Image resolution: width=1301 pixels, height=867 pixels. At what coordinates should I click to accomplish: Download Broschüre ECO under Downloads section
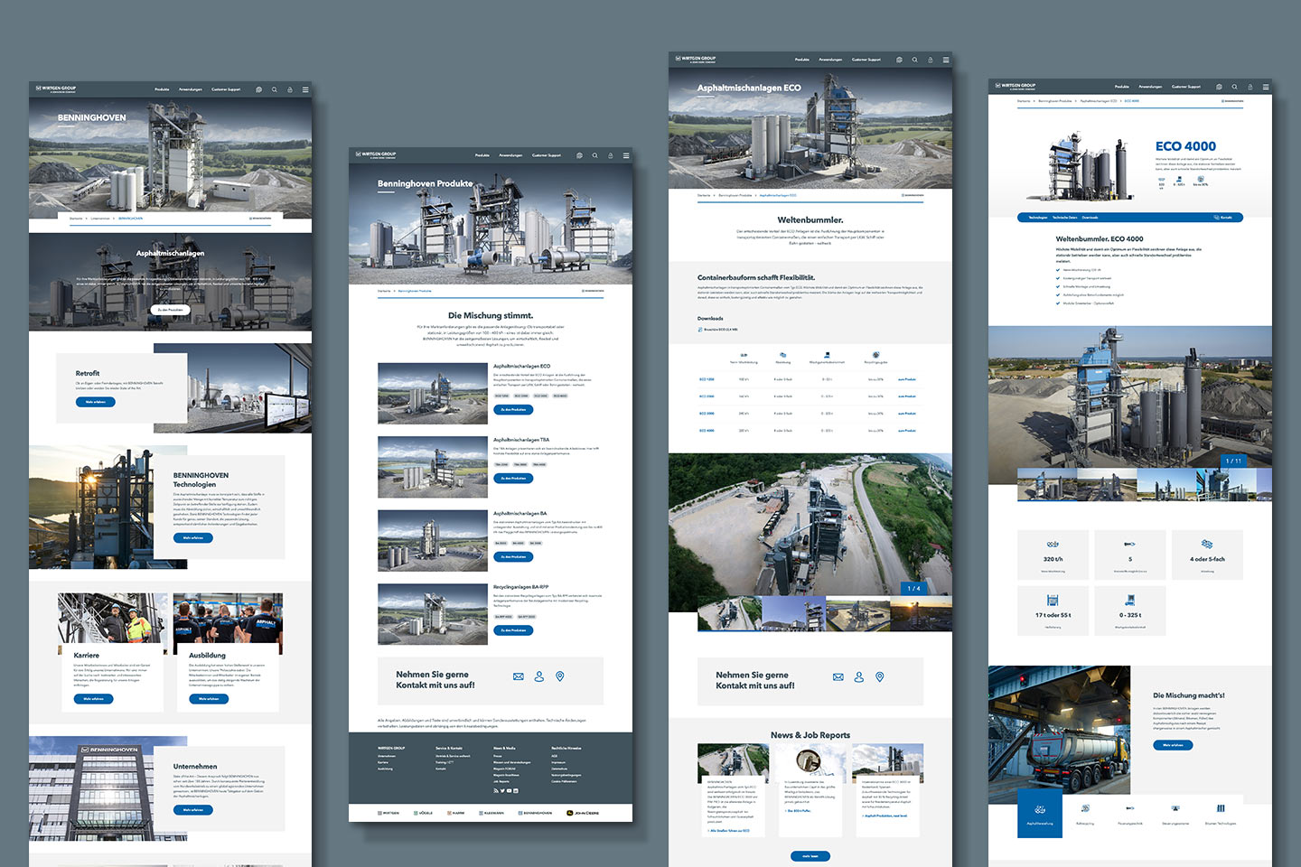point(719,330)
